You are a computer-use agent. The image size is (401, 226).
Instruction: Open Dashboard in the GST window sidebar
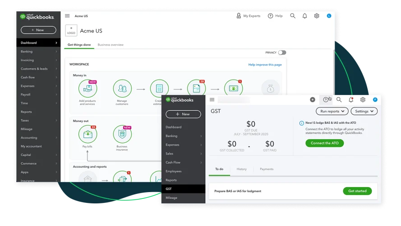(x=184, y=127)
